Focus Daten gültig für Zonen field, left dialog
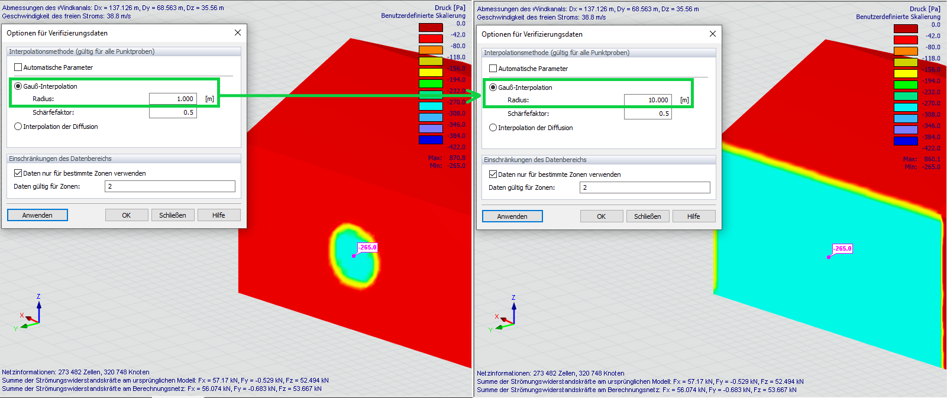This screenshot has width=947, height=398. pos(170,186)
